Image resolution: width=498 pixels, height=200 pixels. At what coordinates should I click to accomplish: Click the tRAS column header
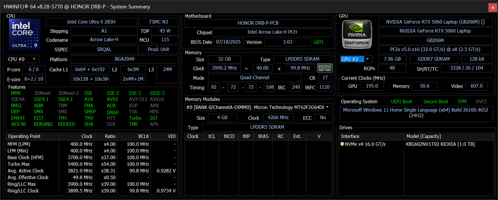click(263, 136)
